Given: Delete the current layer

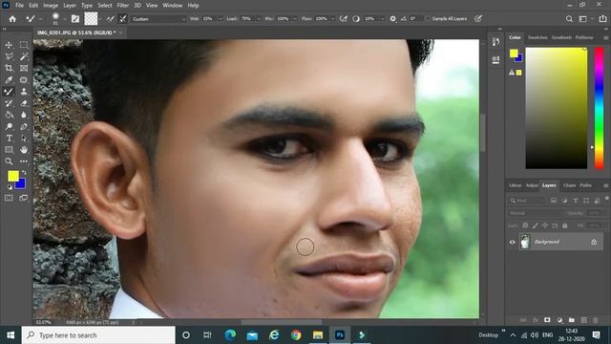Looking at the screenshot, I should [x=596, y=320].
